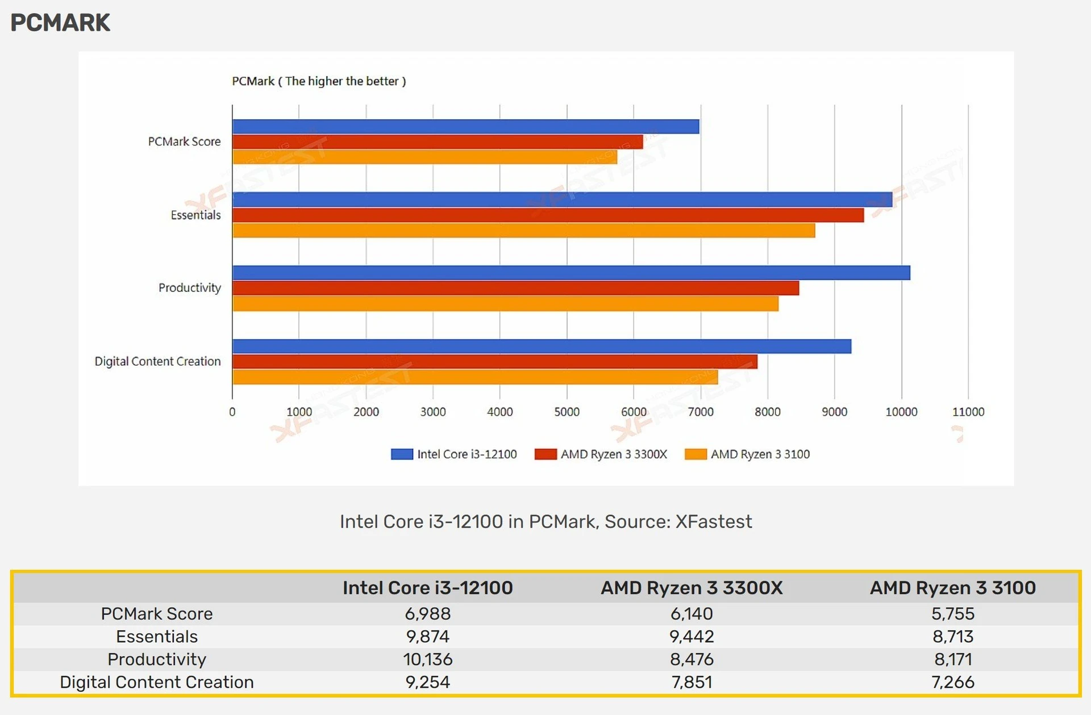Click the blue Essentials bar
Viewport: 1091px width, 715px height.
pos(562,200)
